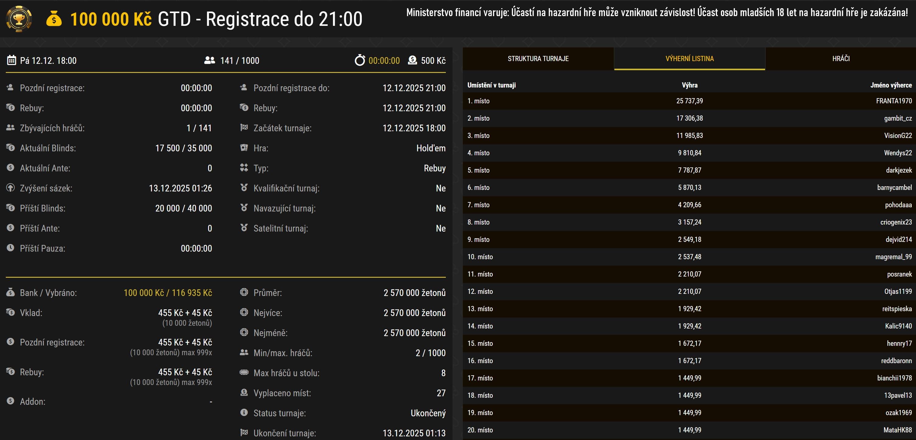Click player name criogenix23
Viewport: 916px width, 440px height.
896,222
